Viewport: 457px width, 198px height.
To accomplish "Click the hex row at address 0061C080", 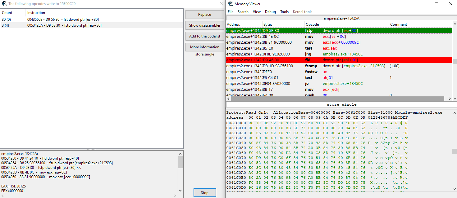I will point(317,162).
